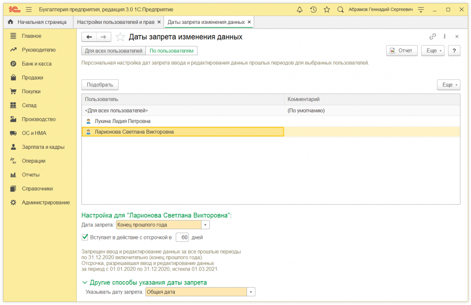Click the 'Отчет' button
471x305 pixels.
coord(402,51)
